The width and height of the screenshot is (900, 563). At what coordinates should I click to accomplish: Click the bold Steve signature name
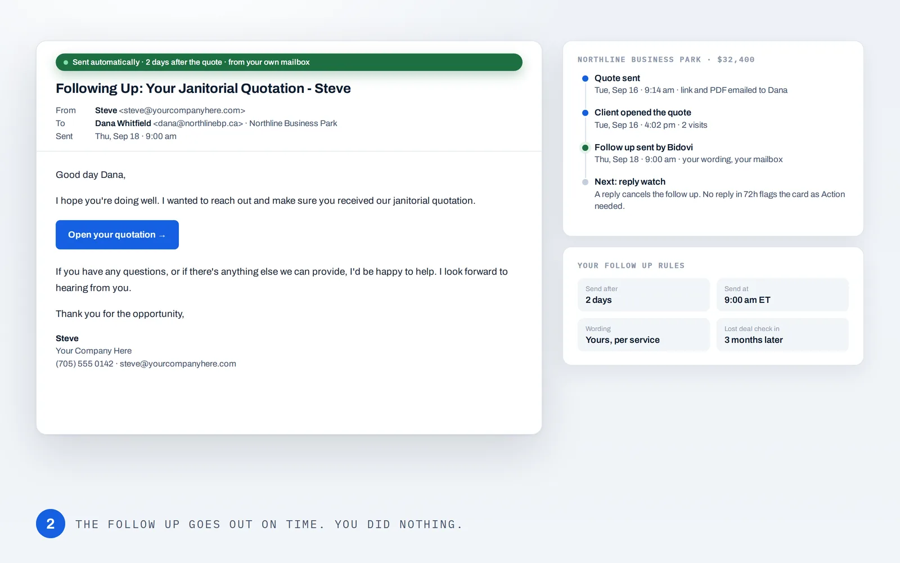tap(67, 338)
